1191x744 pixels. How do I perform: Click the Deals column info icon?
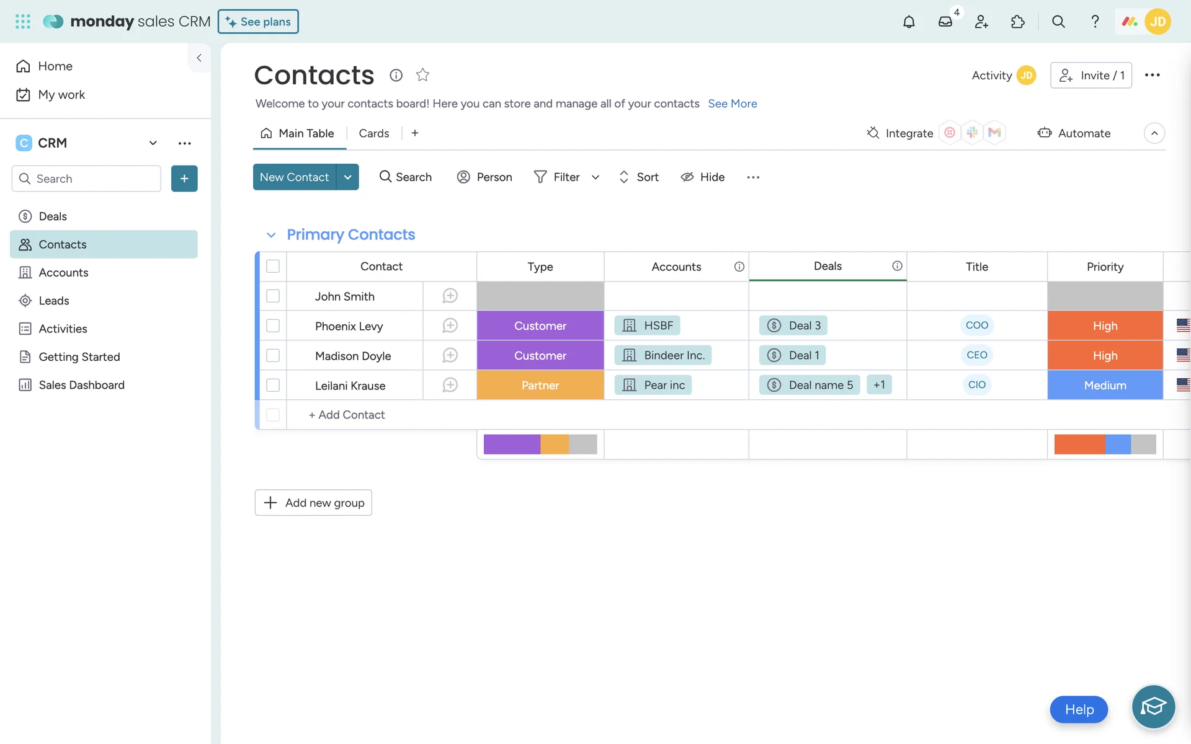pos(897,266)
